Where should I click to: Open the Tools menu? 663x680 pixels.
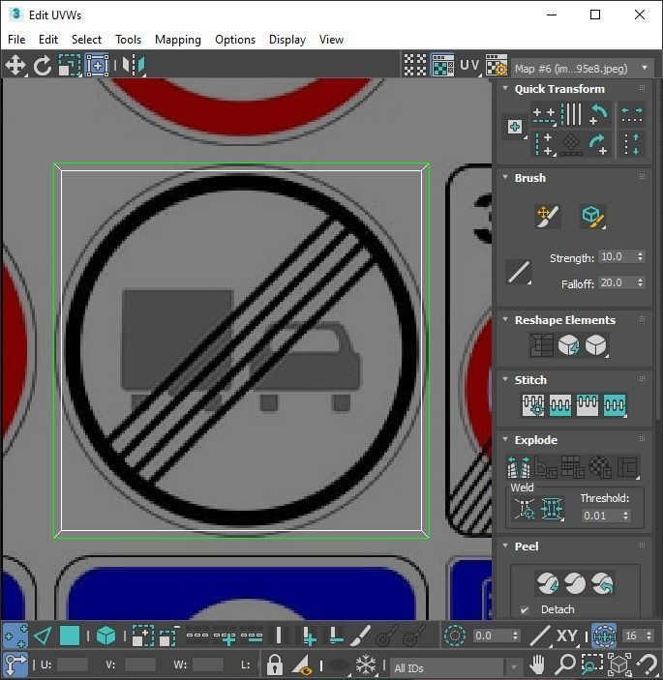click(x=128, y=40)
